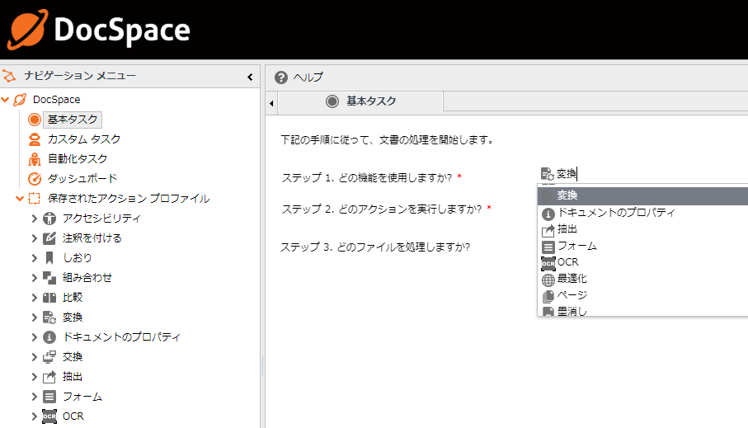Click the 注釈を付ける pencil icon

coord(49,238)
